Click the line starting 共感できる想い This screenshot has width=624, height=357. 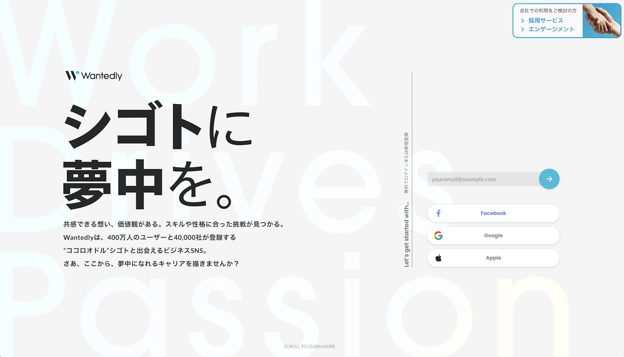175,224
